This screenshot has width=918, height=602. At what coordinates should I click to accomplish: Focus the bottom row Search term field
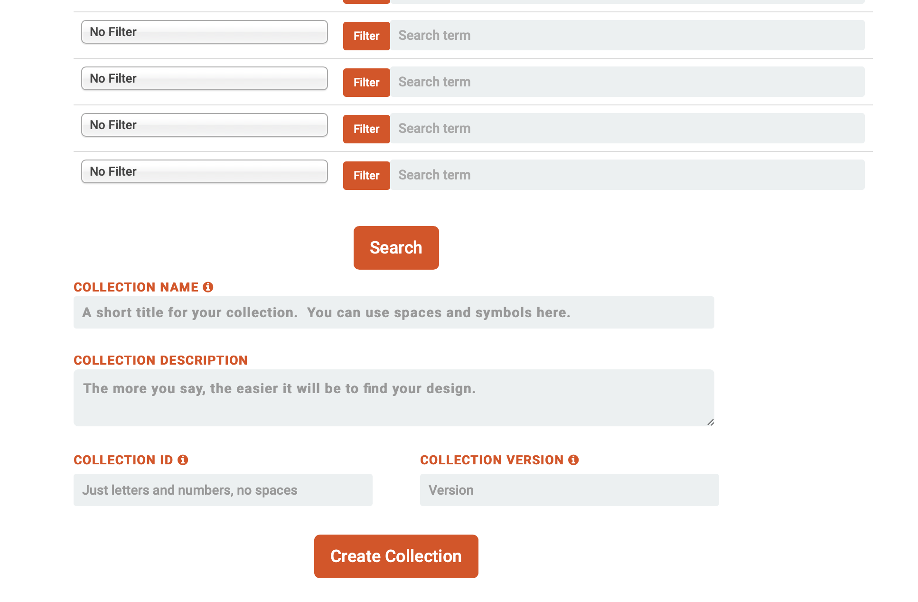(627, 175)
